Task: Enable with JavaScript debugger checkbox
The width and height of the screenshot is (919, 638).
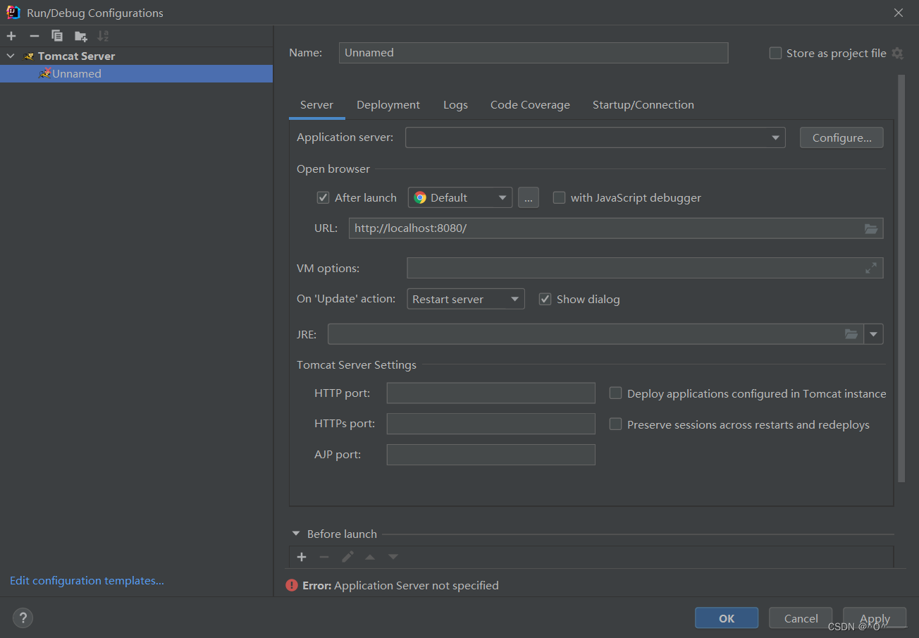Action: pos(559,197)
